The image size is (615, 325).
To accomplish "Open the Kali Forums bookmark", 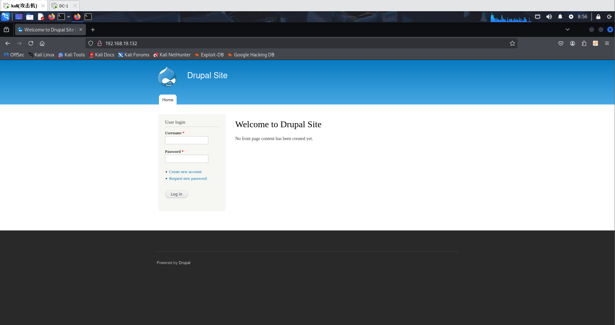I will 134,55.
